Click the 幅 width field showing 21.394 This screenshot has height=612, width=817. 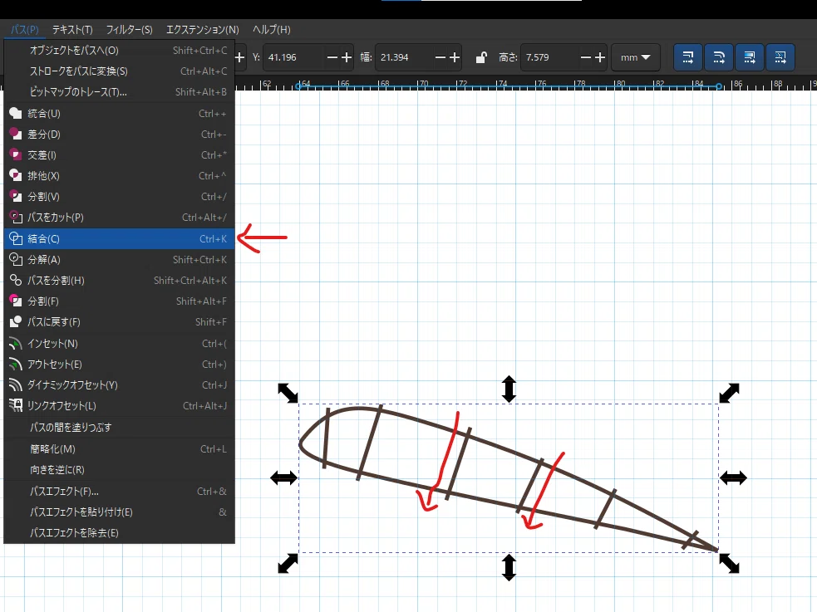(x=404, y=57)
